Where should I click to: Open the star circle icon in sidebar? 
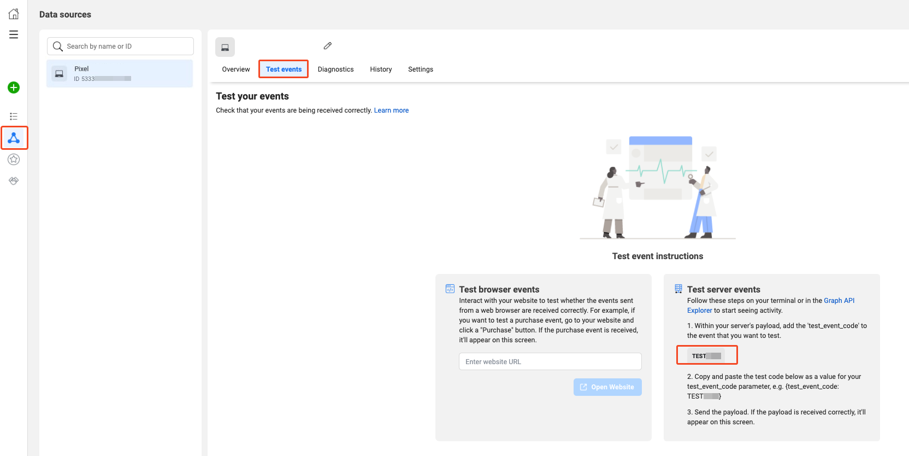(14, 159)
